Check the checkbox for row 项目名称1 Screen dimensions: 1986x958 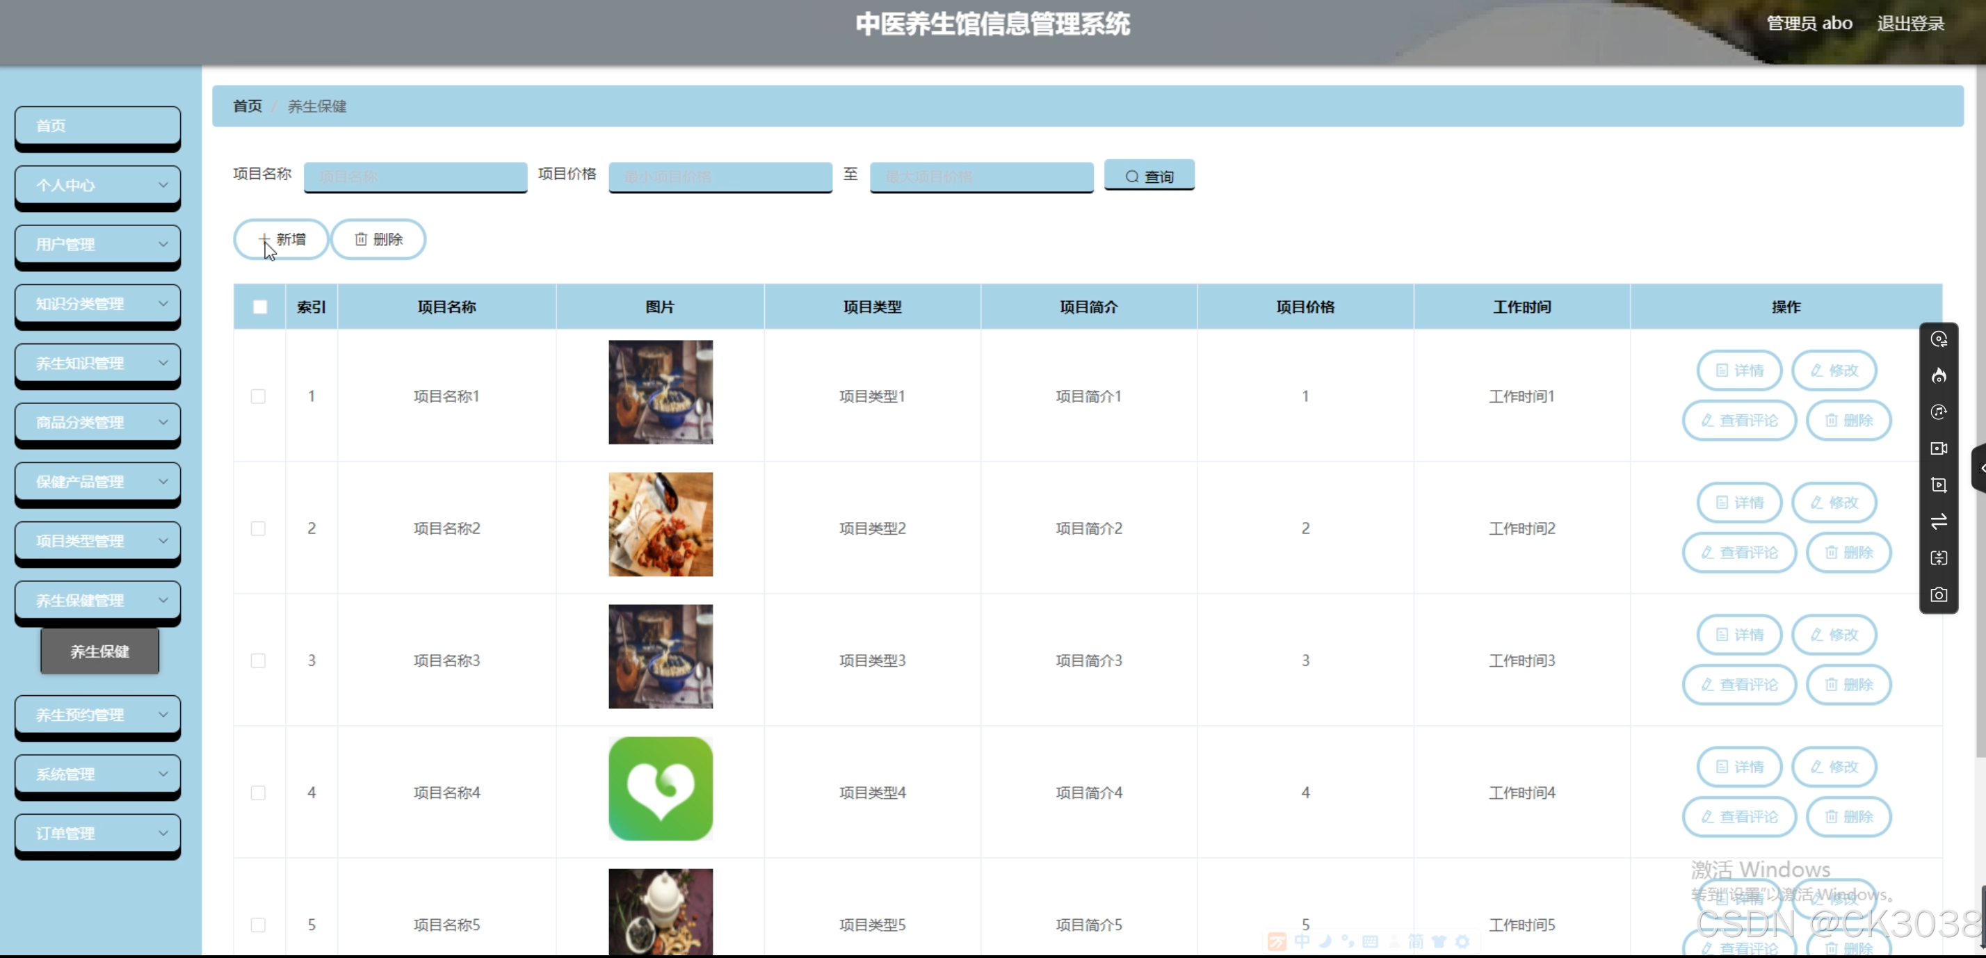258,396
